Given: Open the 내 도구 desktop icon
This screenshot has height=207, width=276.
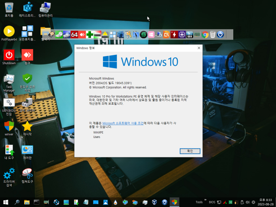Looking at the screenshot, I should coord(9,152).
